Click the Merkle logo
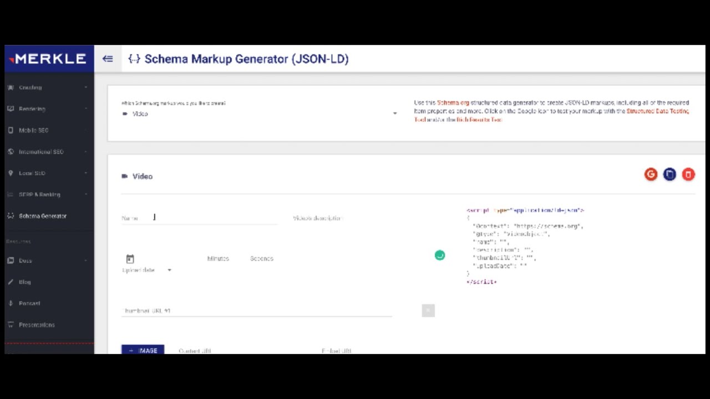The width and height of the screenshot is (710, 399). [49, 59]
